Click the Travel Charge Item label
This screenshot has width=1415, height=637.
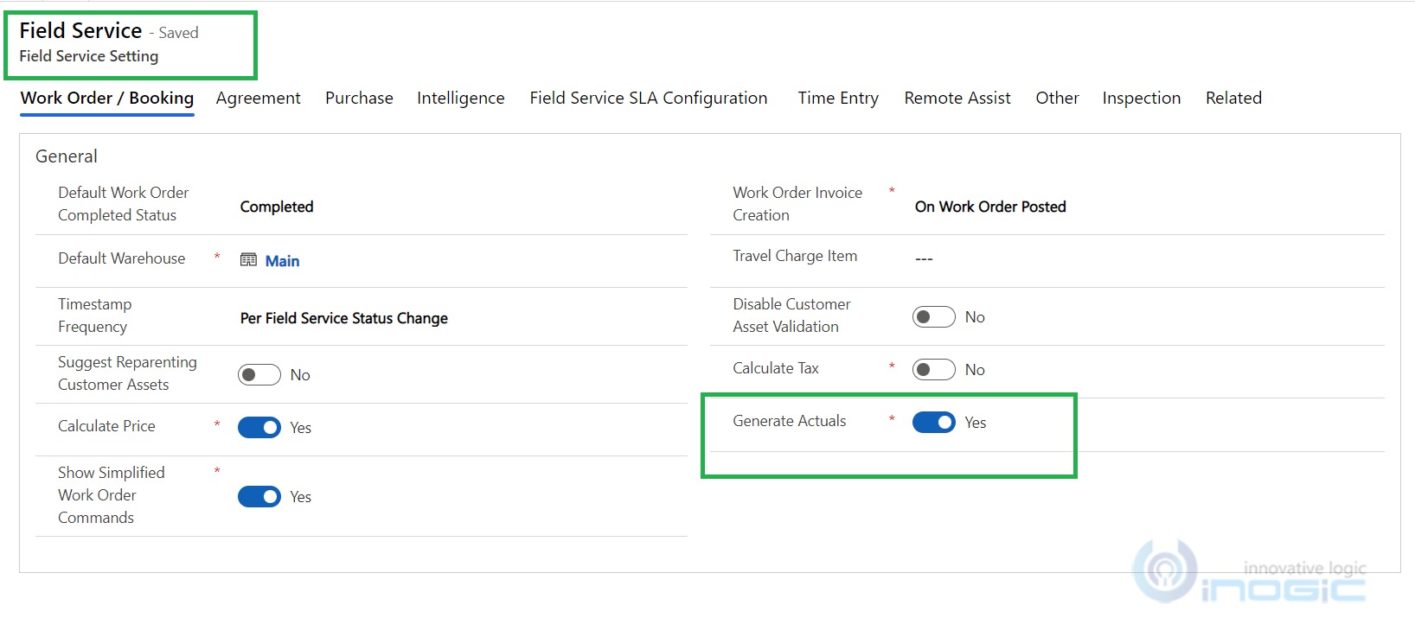point(795,256)
